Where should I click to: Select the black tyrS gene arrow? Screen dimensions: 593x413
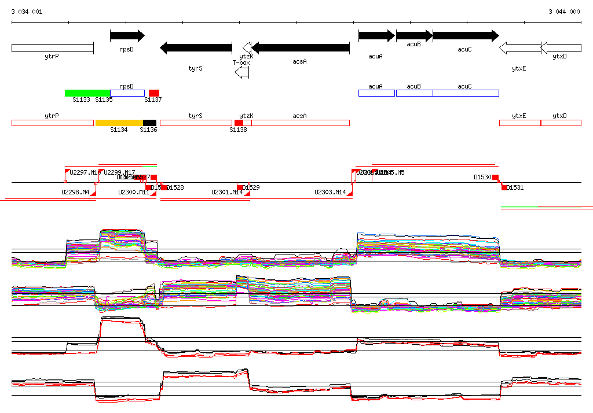pos(196,48)
